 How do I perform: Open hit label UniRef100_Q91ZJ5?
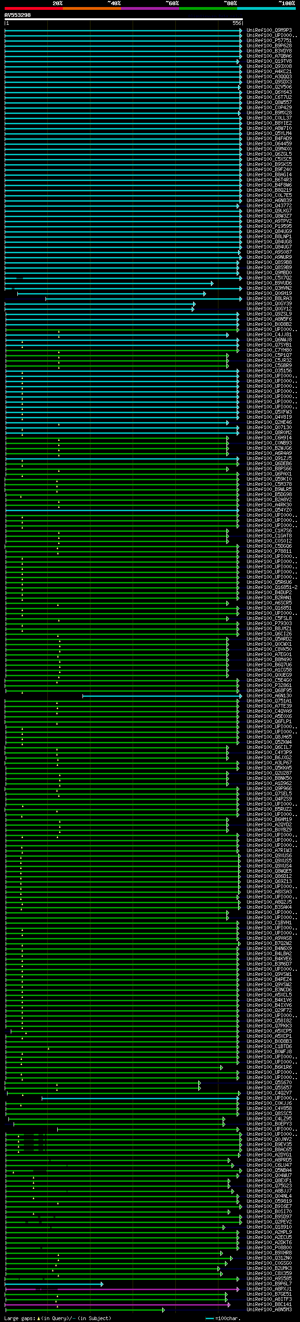(x=269, y=458)
